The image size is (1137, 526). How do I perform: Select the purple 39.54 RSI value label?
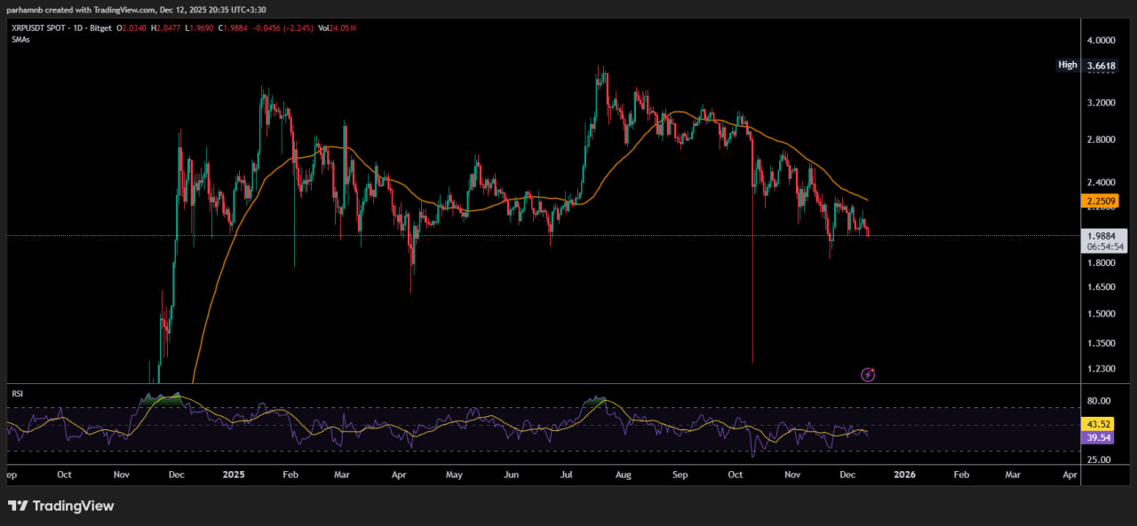[x=1098, y=437]
